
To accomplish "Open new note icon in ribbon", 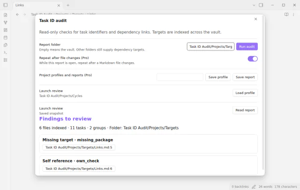I will pos(6,15).
